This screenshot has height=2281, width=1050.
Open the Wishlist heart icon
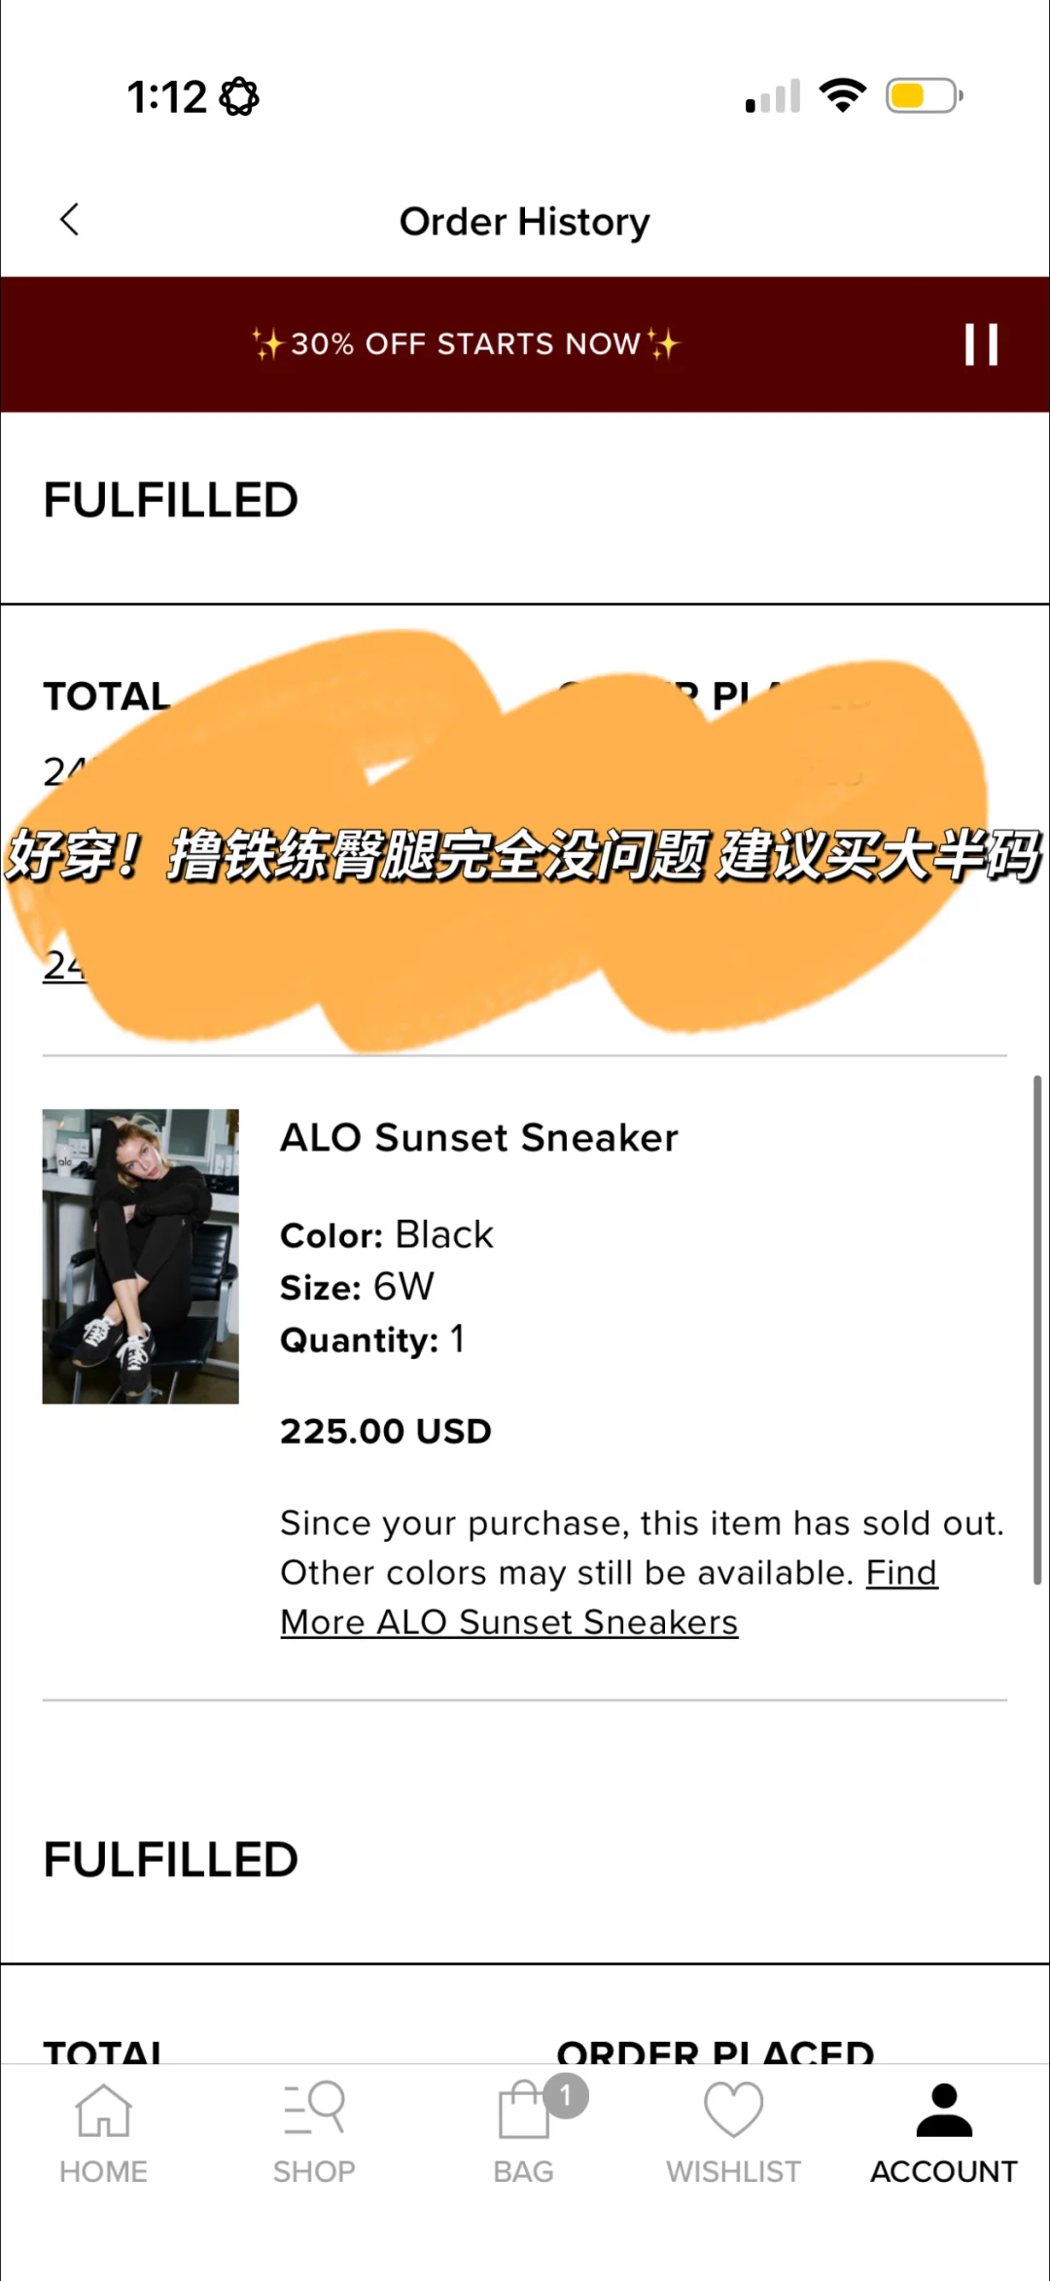click(733, 2109)
